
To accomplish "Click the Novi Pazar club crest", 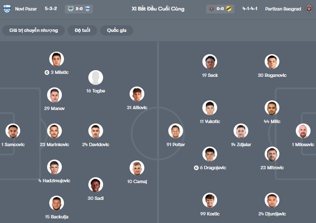I will [7, 9].
